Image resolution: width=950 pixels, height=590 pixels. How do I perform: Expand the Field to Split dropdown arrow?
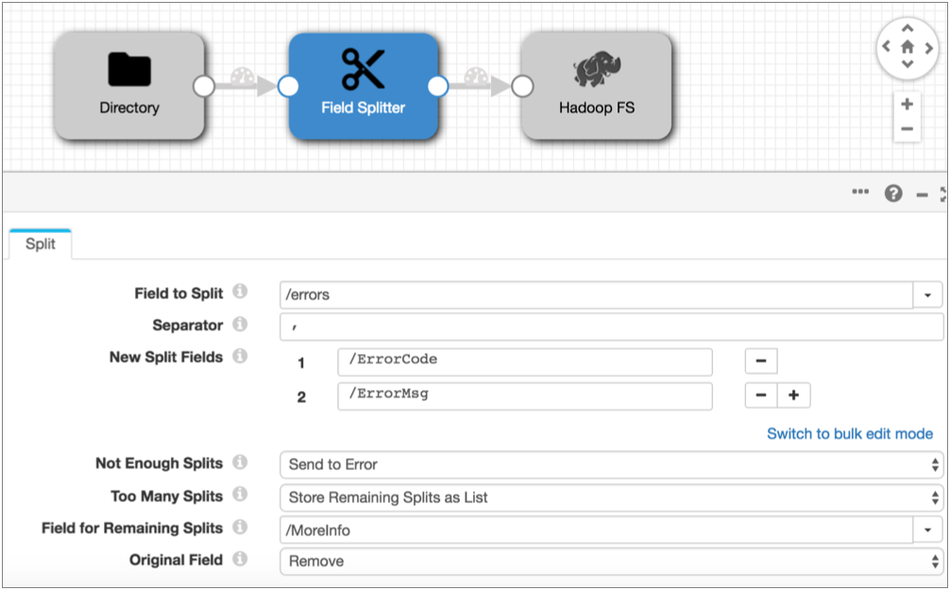(927, 295)
